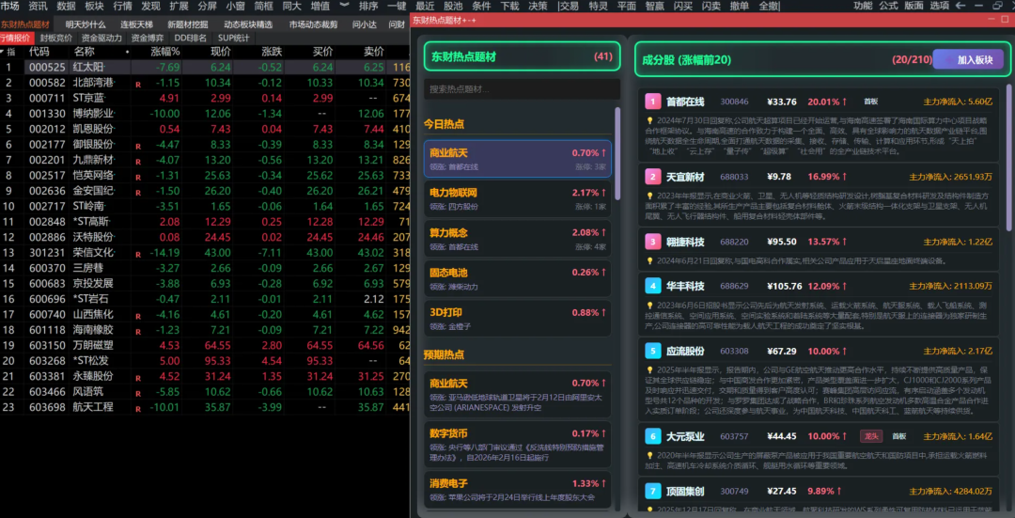Click the red R marker beside 北部湾港

tap(138, 84)
